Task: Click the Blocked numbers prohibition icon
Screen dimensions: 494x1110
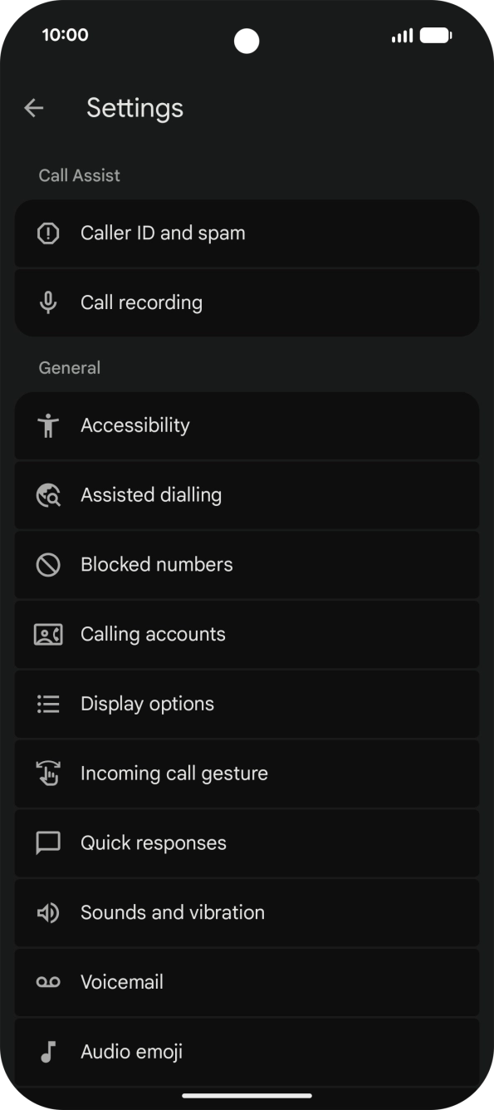Action: tap(48, 564)
